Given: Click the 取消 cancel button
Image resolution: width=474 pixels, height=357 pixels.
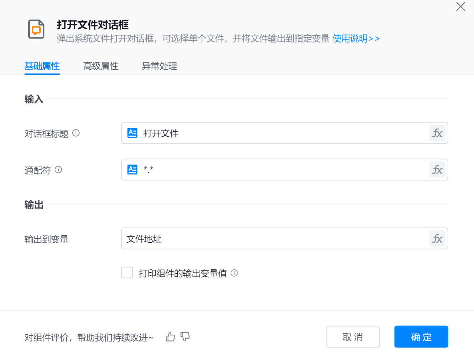Looking at the screenshot, I should 353,336.
